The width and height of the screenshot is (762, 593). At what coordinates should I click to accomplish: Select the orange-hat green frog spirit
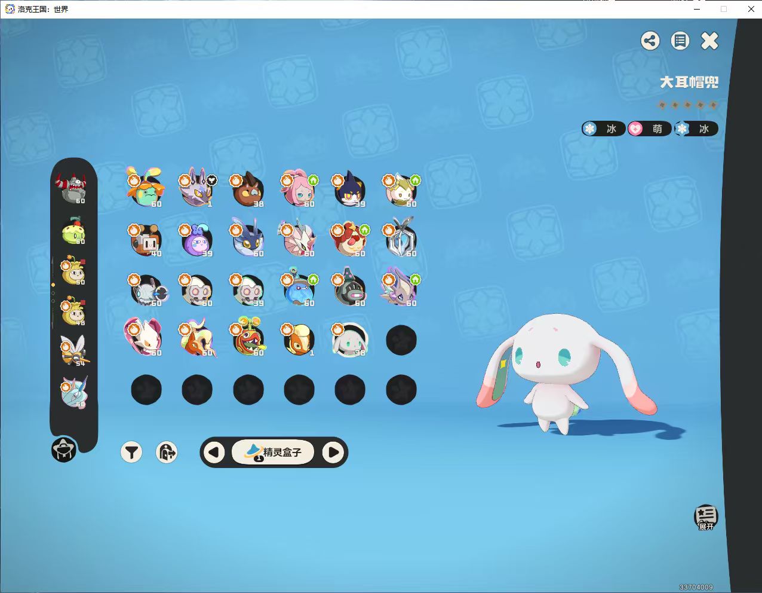pyautogui.click(x=146, y=189)
